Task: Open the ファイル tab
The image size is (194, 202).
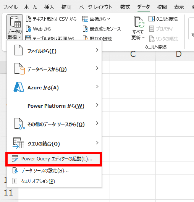Action: click(x=10, y=7)
